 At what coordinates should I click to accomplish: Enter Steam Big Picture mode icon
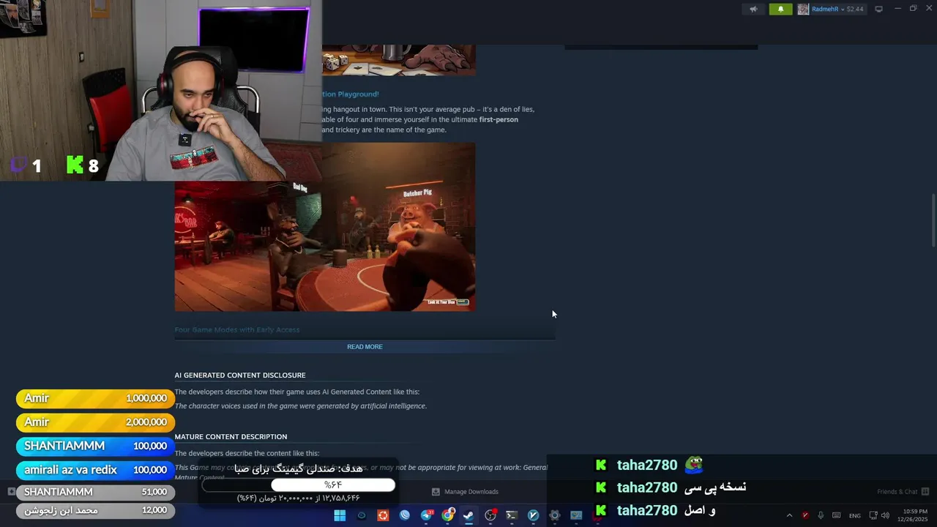pyautogui.click(x=878, y=9)
